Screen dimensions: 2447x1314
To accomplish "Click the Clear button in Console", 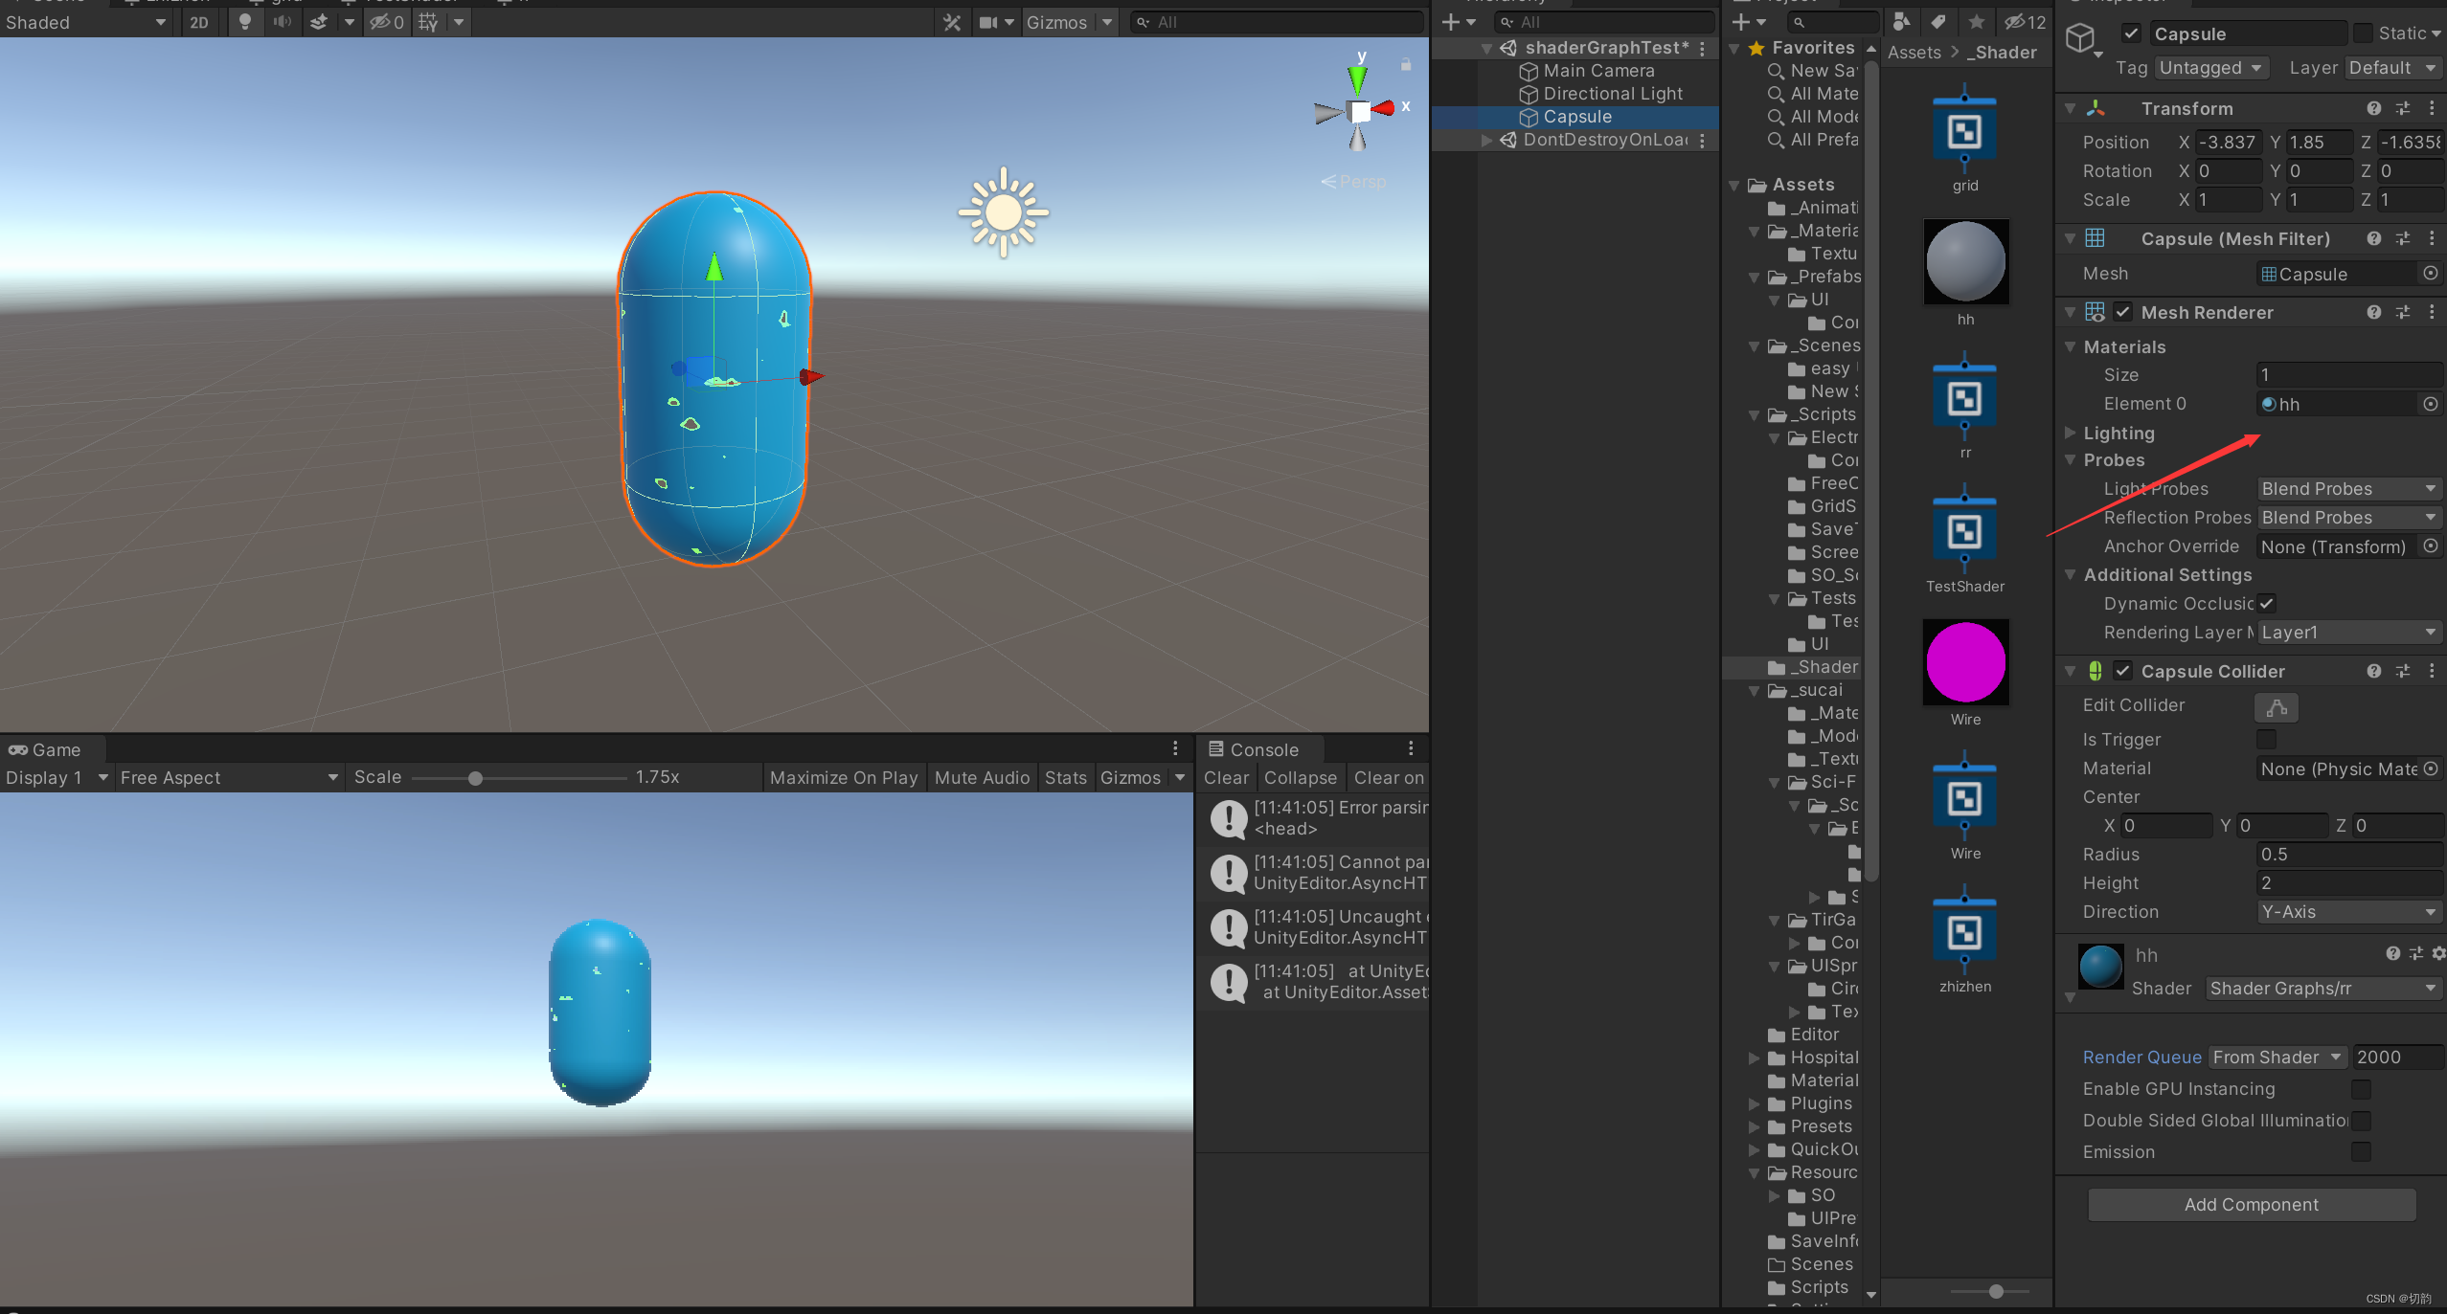I will coord(1226,778).
